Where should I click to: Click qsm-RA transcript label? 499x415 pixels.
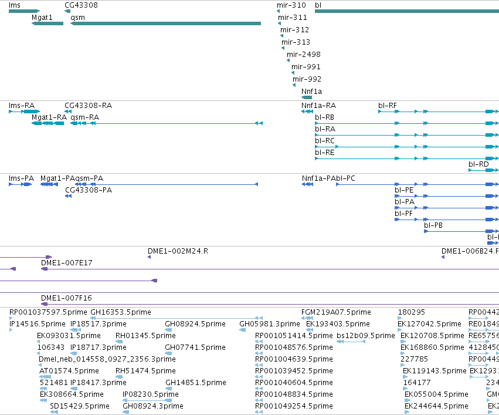coord(84,117)
